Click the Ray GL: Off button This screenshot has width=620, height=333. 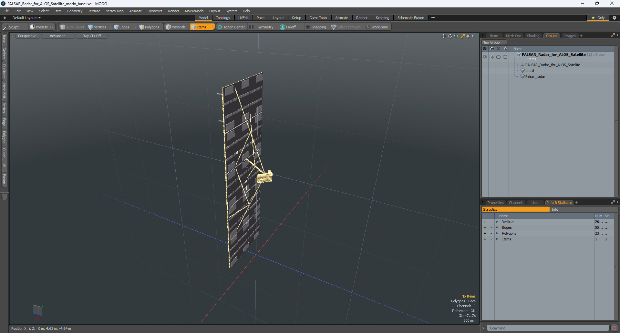(x=92, y=36)
